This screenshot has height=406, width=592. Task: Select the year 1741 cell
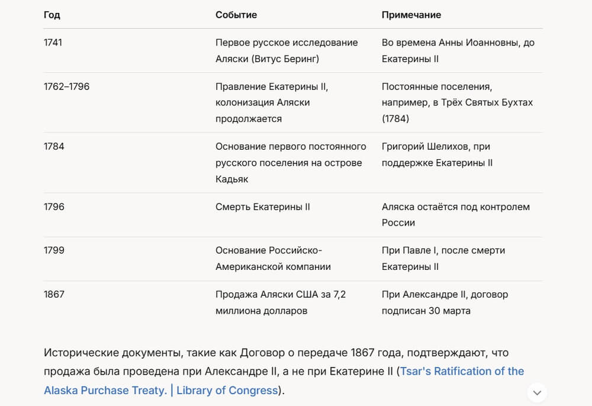tap(53, 43)
